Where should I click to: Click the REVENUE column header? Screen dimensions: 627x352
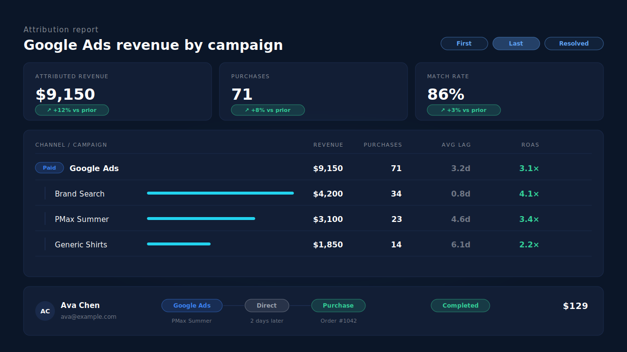328,145
